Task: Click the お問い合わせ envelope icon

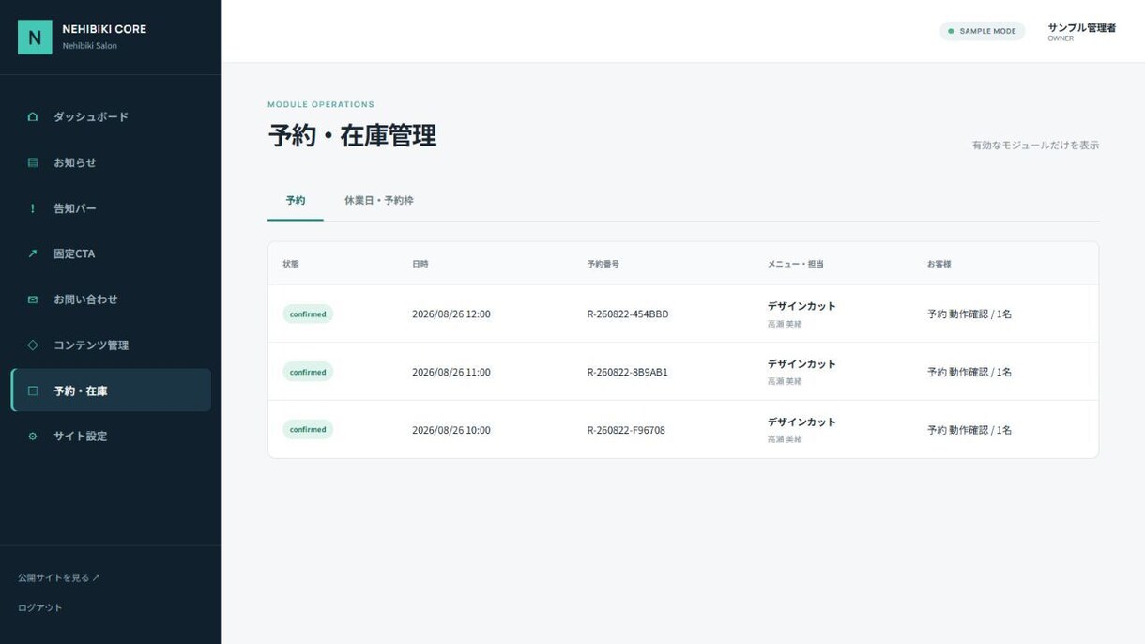Action: pyautogui.click(x=33, y=299)
